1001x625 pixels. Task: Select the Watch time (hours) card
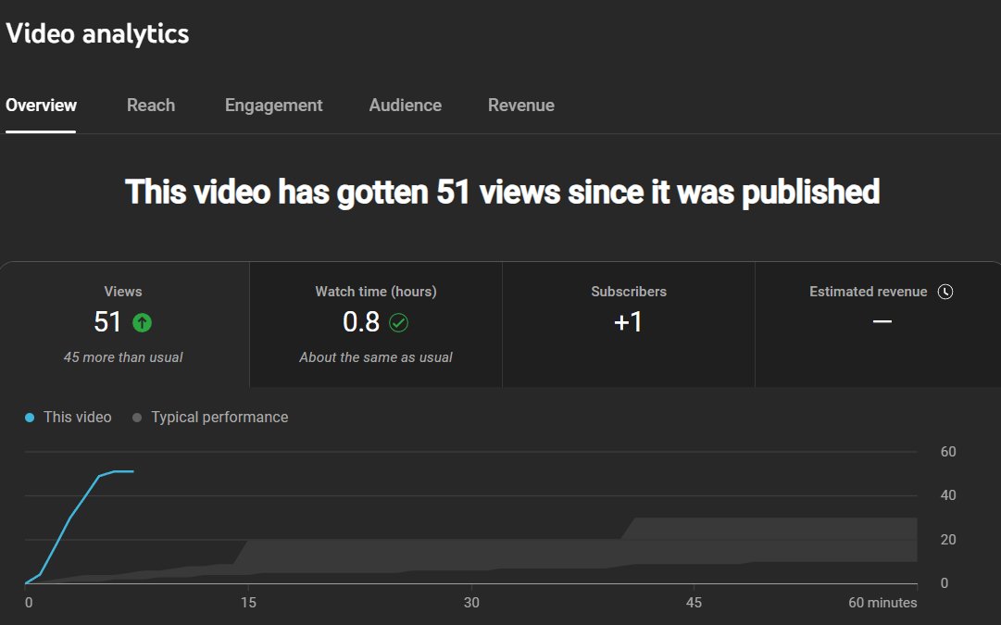tap(376, 324)
